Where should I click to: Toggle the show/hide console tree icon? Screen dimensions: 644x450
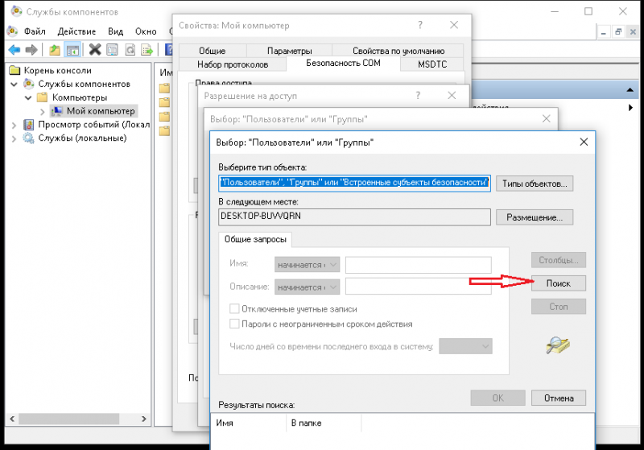(x=72, y=50)
